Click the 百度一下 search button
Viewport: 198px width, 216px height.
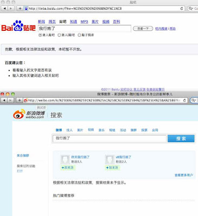pyautogui.click(x=143, y=29)
